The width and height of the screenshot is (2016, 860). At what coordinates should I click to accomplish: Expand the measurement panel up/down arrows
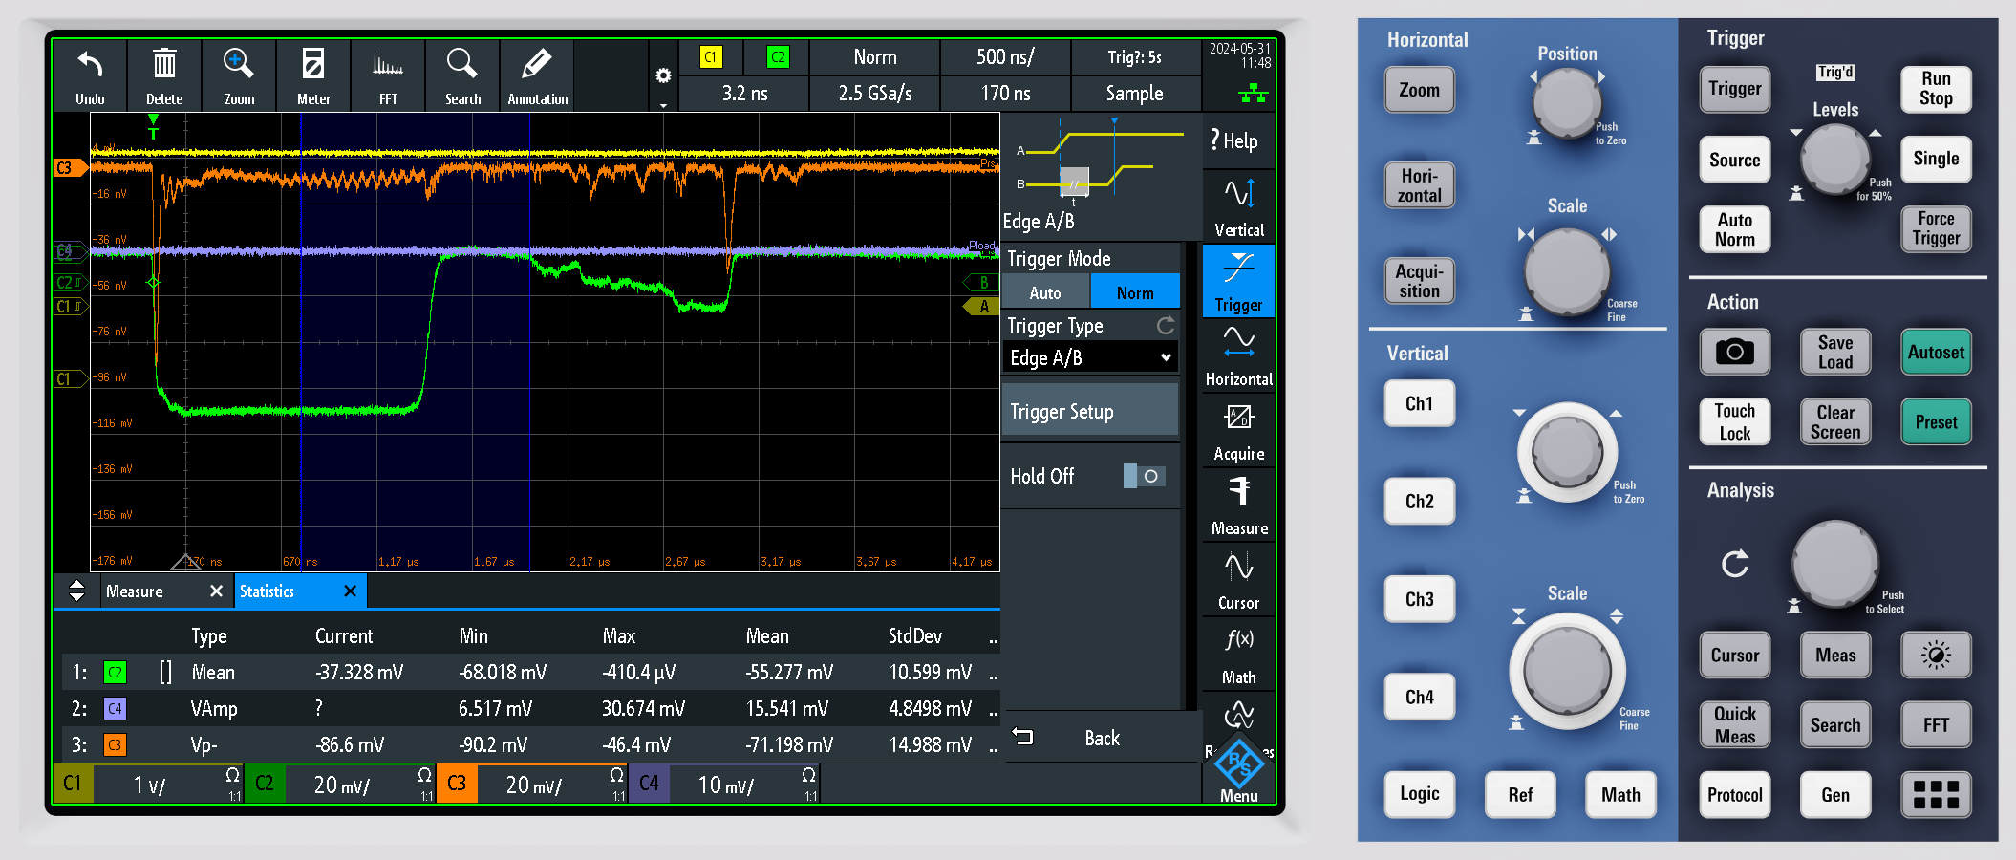(x=77, y=591)
